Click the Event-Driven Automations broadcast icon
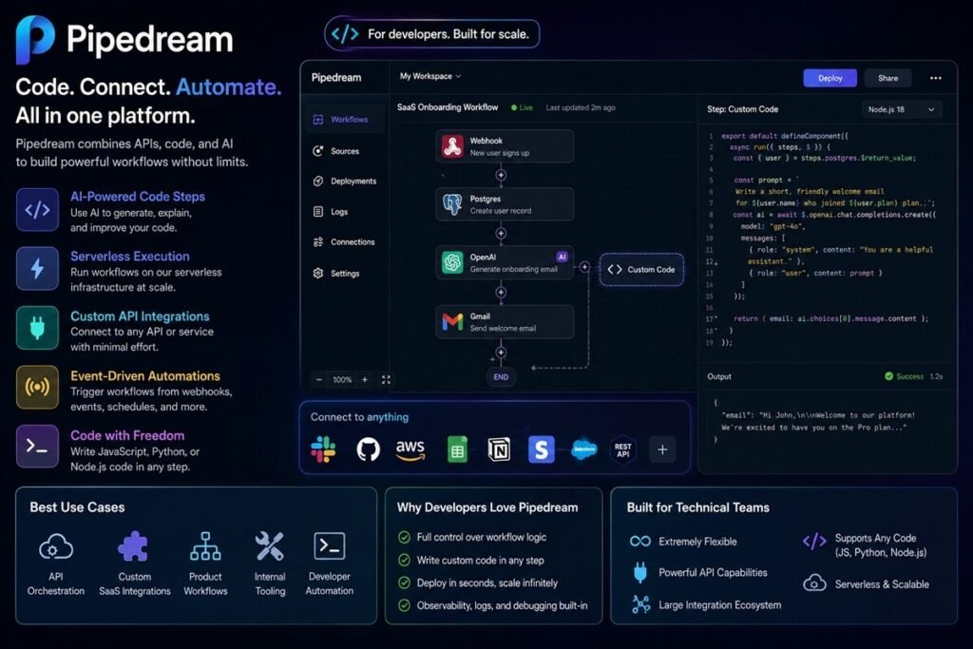The width and height of the screenshot is (973, 649). click(x=37, y=387)
